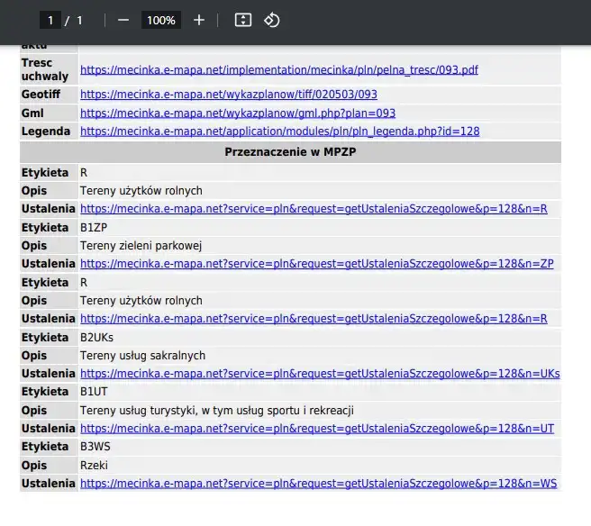This screenshot has height=526, width=591.
Task: Click the page number input field
Action: pyautogui.click(x=50, y=20)
